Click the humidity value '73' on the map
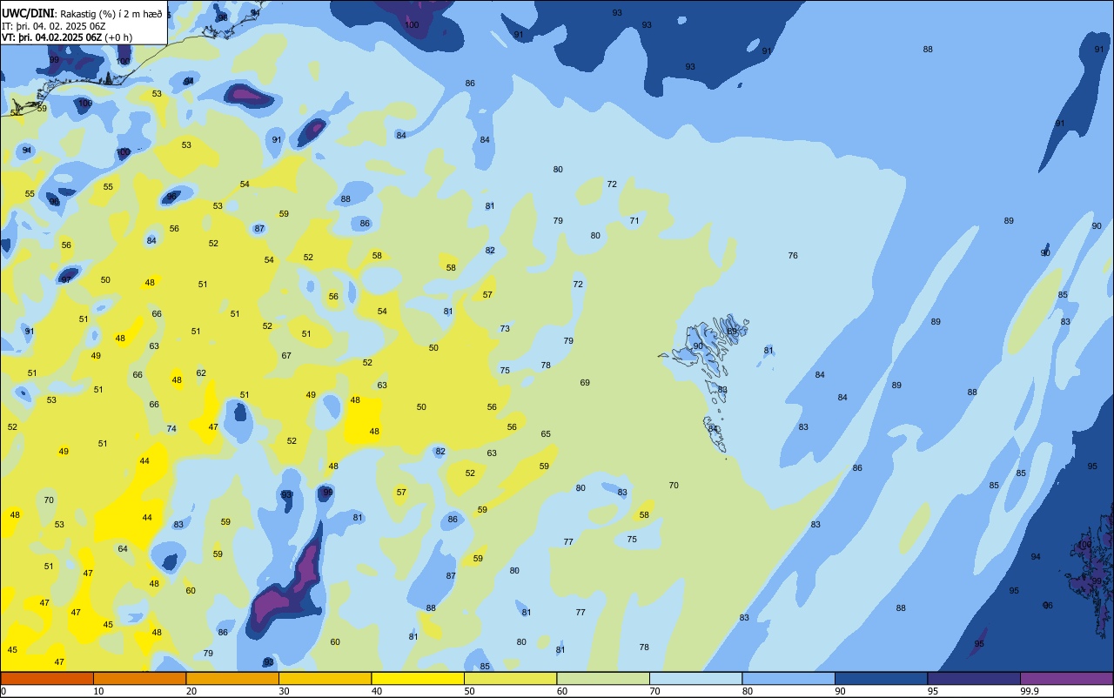This screenshot has height=698, width=1114. 505,329
